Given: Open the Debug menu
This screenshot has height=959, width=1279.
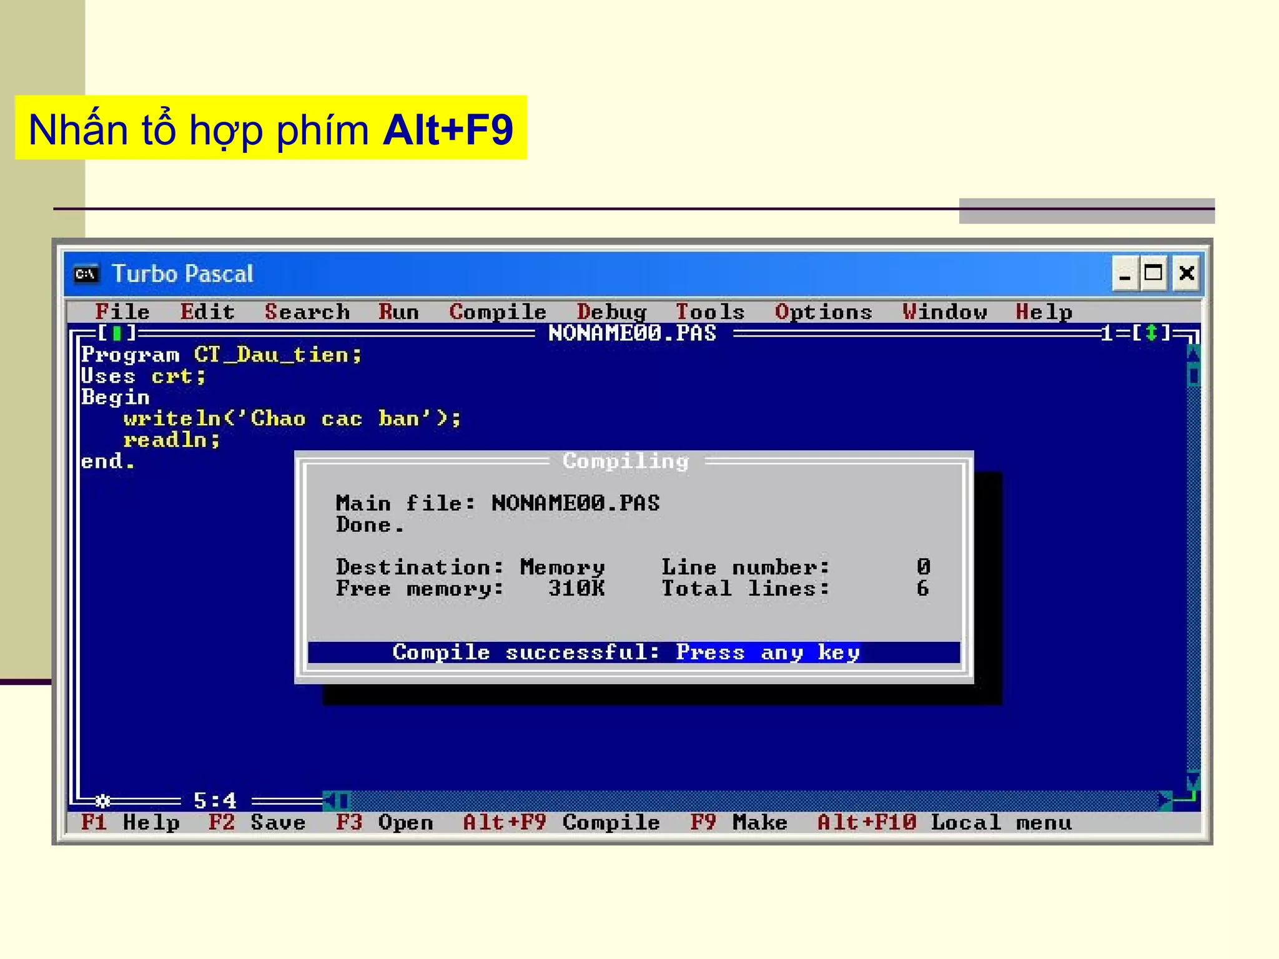Looking at the screenshot, I should [611, 312].
